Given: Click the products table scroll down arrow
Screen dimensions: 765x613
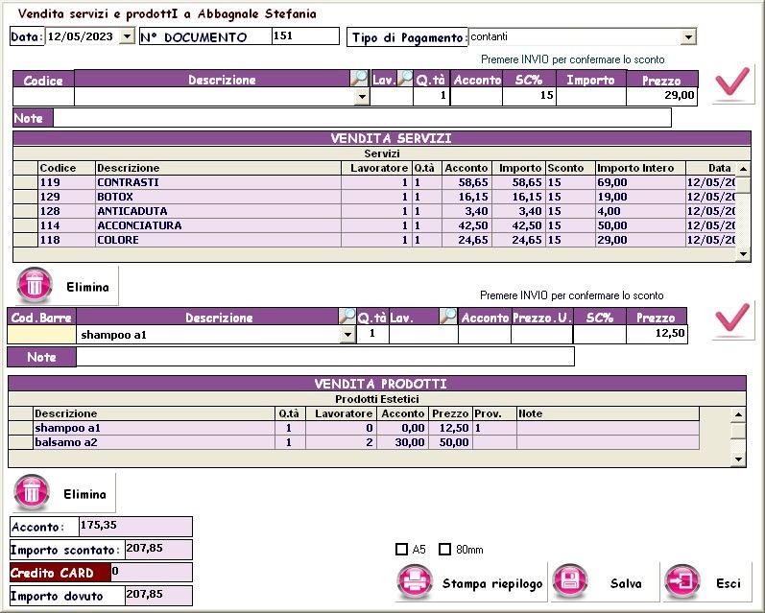Looking at the screenshot, I should pos(738,459).
